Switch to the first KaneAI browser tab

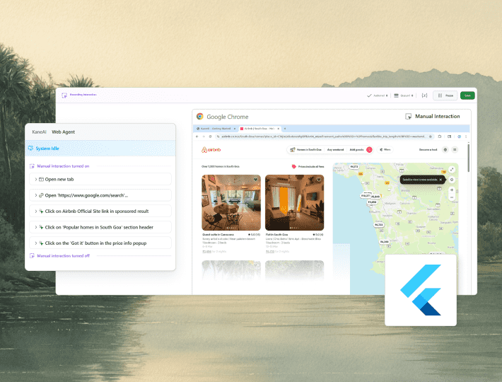(215, 129)
